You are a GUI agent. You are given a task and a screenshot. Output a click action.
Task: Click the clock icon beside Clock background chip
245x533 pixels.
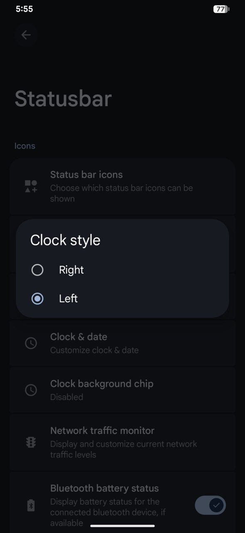31,390
